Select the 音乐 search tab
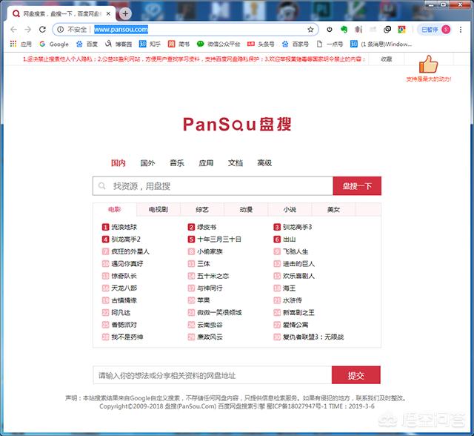 (x=177, y=163)
